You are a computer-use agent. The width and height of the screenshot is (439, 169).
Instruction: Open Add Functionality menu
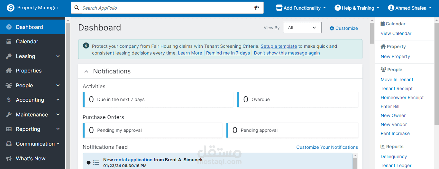tap(301, 8)
